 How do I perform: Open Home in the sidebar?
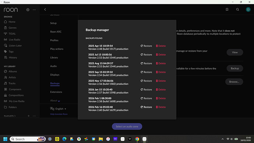(10, 22)
